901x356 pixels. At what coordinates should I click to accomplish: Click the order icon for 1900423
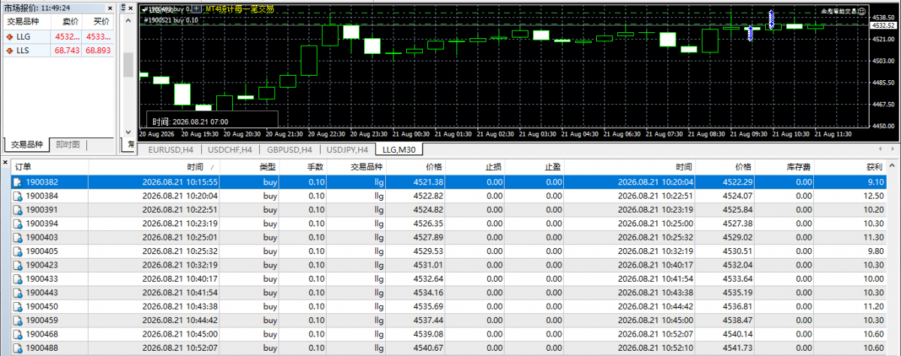pyautogui.click(x=18, y=265)
